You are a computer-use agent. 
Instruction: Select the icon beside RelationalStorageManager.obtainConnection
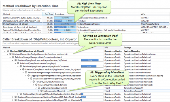(13, 57)
